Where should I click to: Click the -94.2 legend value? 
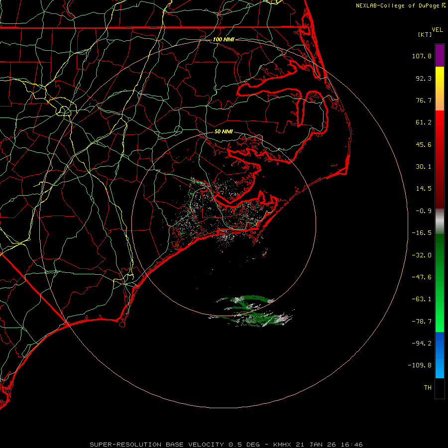coord(422,343)
